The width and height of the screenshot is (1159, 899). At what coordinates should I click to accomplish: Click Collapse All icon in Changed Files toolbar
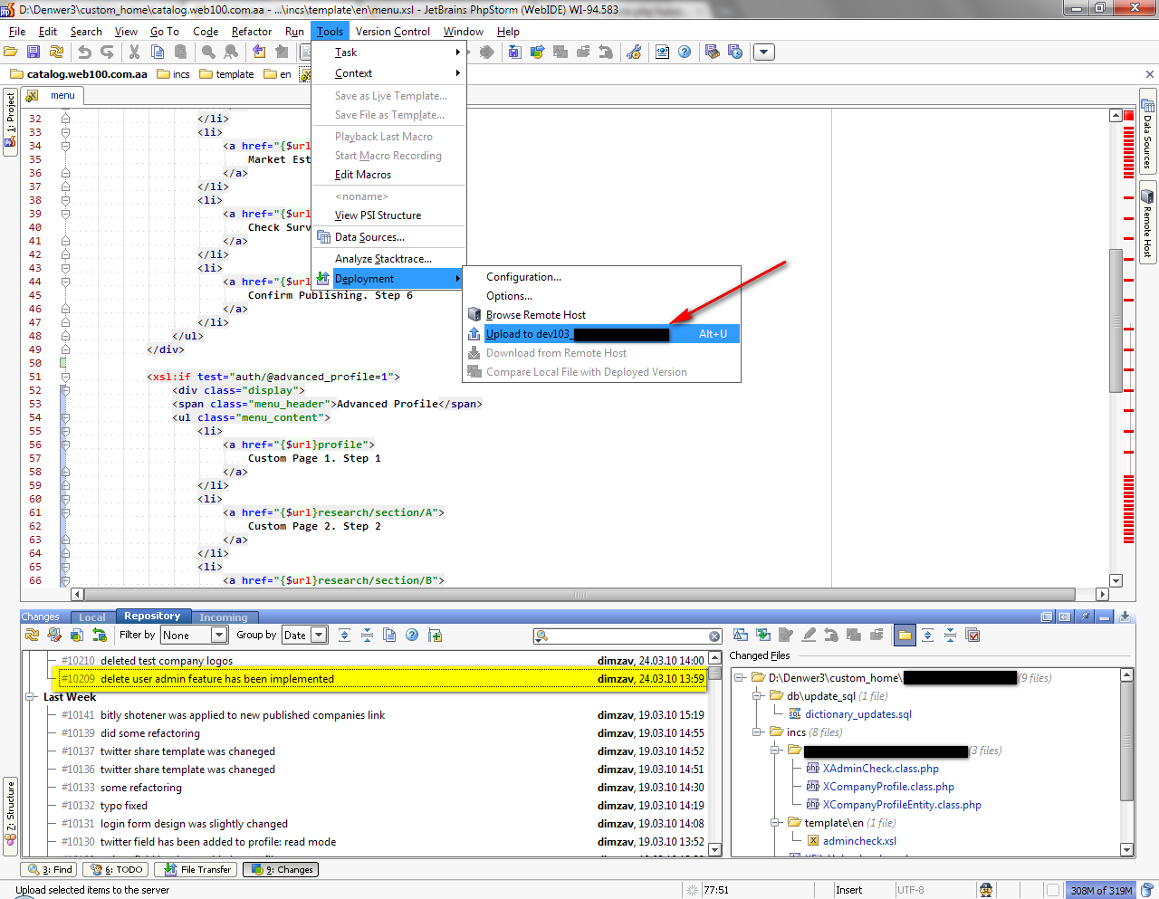click(x=950, y=636)
